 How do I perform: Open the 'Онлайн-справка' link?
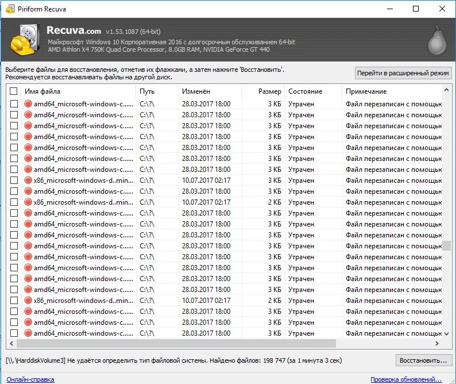(x=30, y=379)
